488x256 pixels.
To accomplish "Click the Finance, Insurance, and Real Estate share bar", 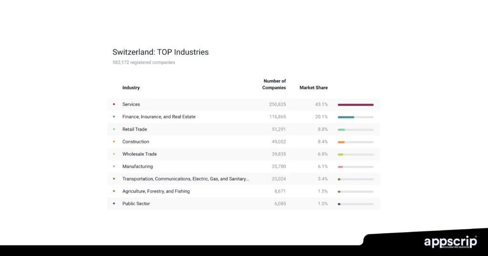I will 356,117.
